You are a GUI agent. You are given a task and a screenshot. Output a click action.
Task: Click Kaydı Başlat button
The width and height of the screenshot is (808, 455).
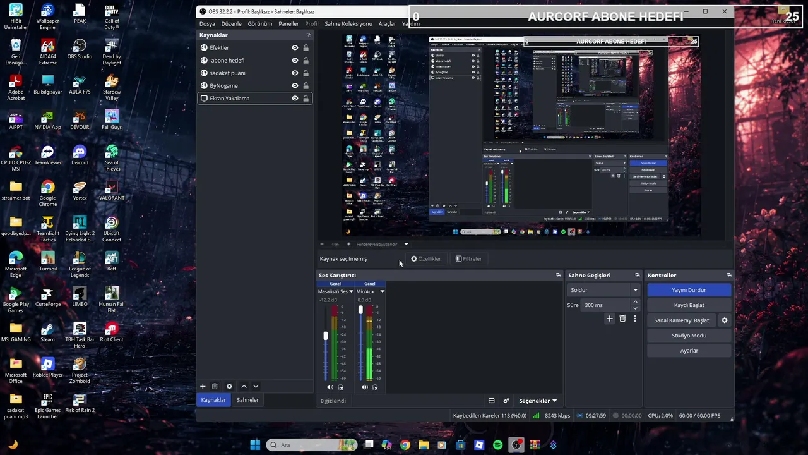click(689, 305)
